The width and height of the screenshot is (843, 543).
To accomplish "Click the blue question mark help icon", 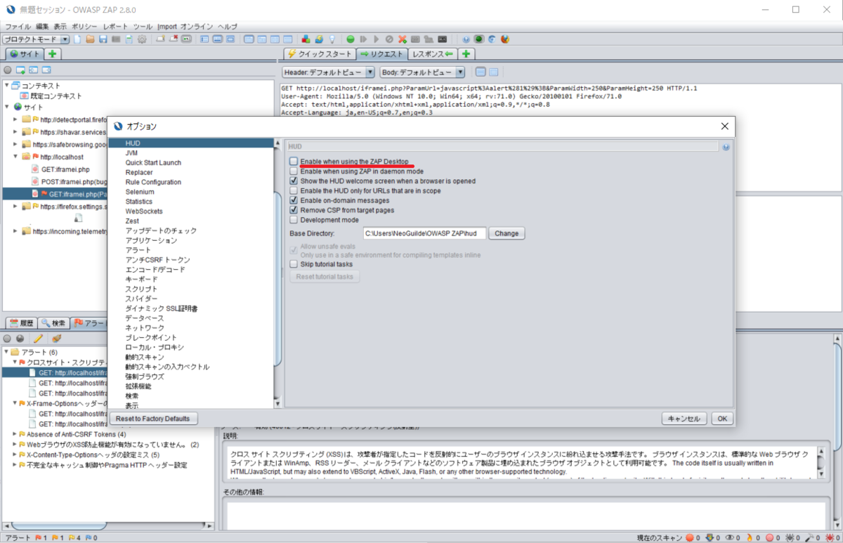I will 466,39.
